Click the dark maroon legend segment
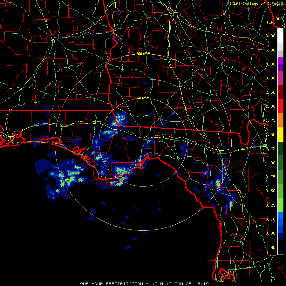This screenshot has height=286, width=286. click(281, 92)
